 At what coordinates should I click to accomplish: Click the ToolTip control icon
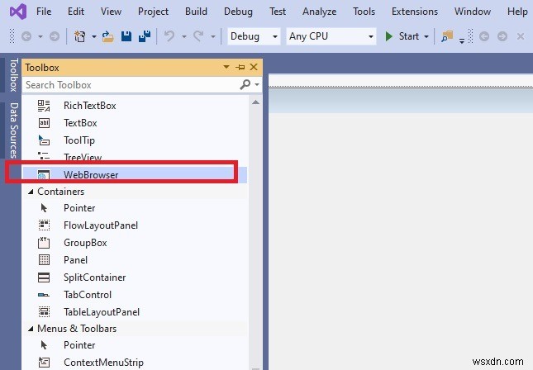pos(44,140)
